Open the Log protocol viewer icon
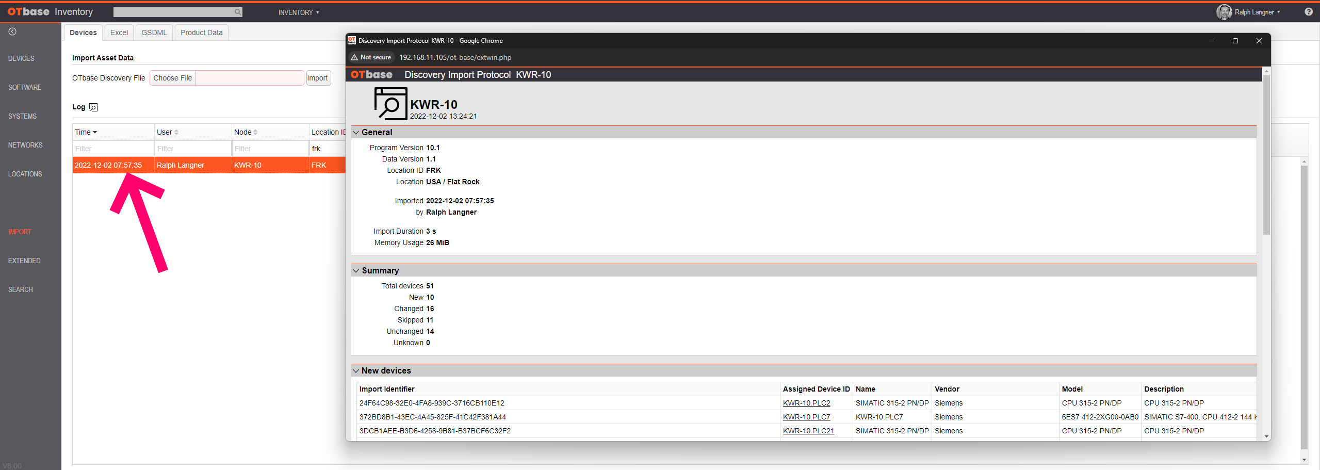The height and width of the screenshot is (470, 1320). [x=93, y=107]
